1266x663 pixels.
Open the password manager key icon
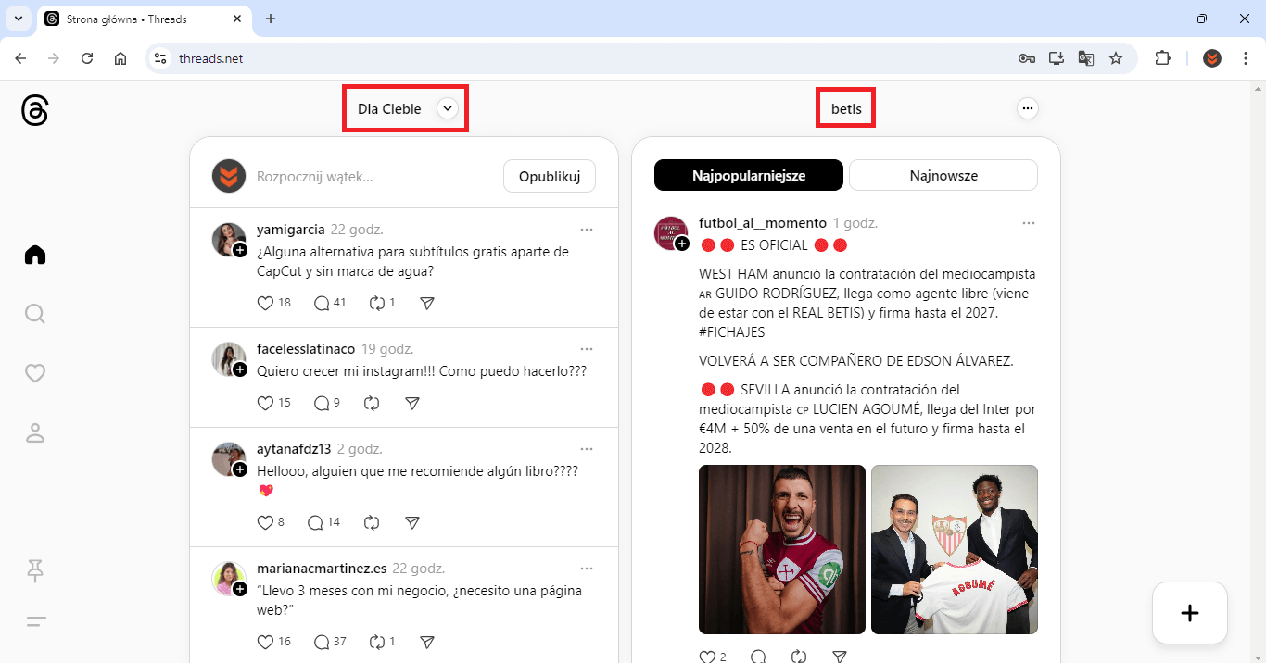[1026, 58]
